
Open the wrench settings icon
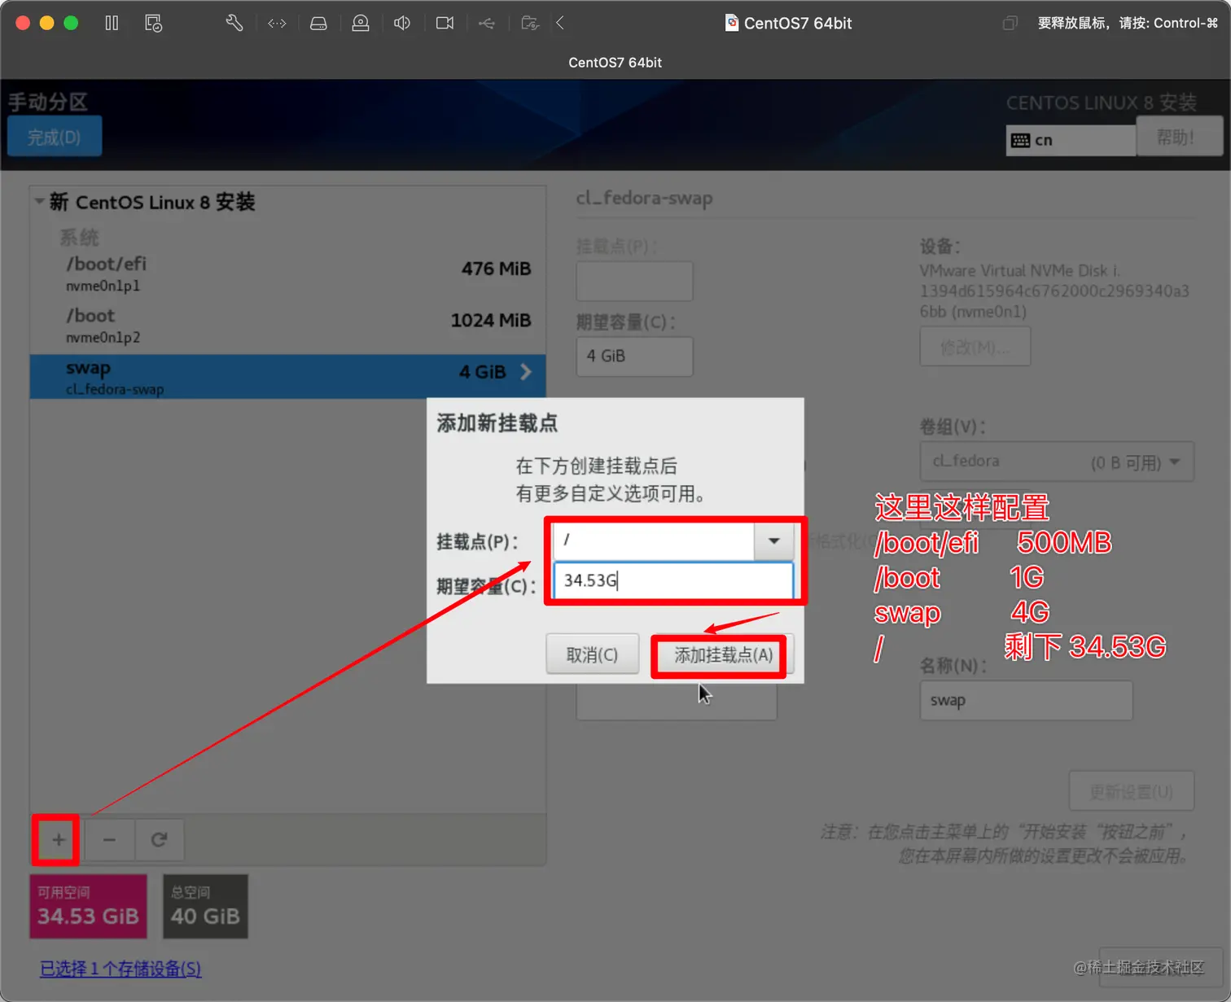point(234,23)
